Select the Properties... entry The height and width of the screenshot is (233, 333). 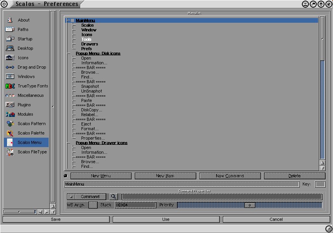(93, 138)
